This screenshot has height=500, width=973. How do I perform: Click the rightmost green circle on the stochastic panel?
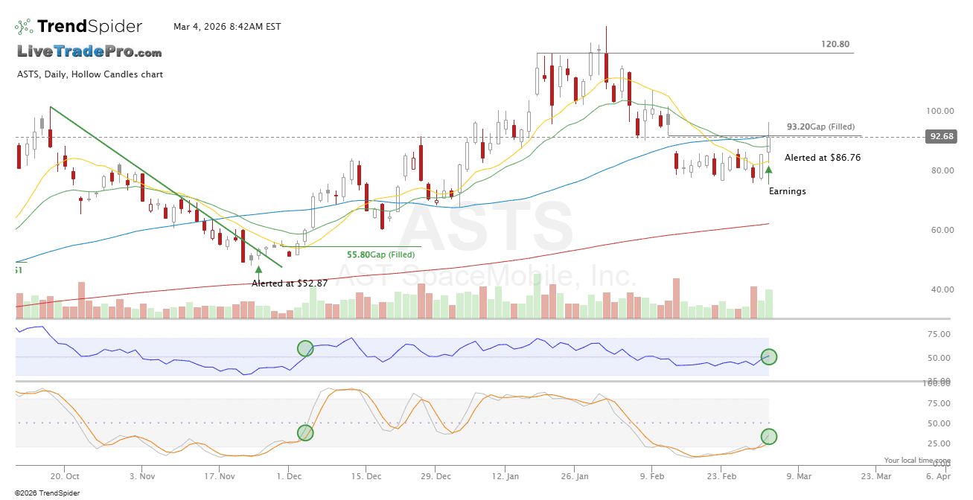(x=769, y=437)
